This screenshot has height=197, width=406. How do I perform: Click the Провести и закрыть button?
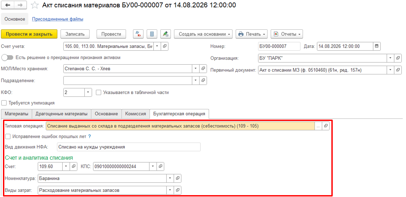(x=29, y=34)
